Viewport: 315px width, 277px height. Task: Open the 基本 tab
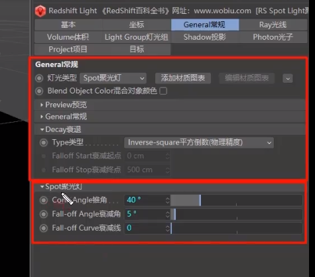click(x=68, y=25)
